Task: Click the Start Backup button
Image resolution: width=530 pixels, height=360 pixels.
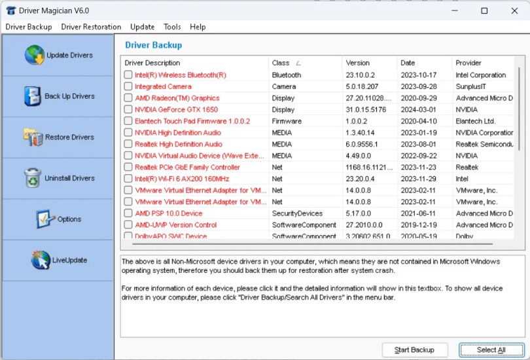Action: pos(415,350)
